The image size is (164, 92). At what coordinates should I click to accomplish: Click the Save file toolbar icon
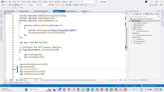pyautogui.click(x=16, y=5)
